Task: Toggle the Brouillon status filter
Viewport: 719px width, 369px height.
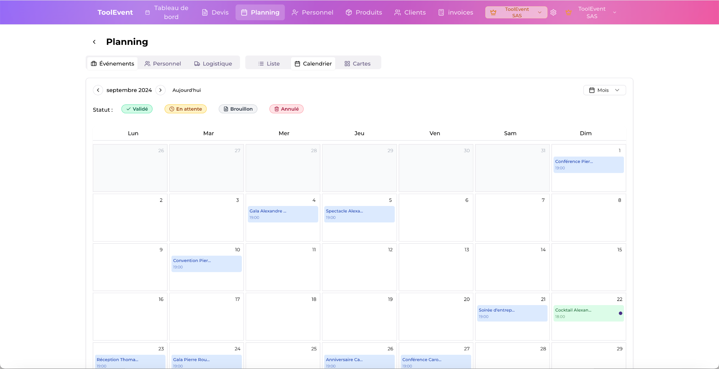Action: click(238, 109)
